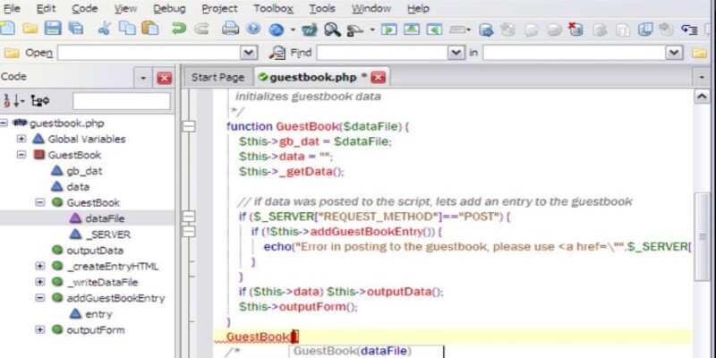Select the _SERVER item in tree
Viewport: 716px width, 358px height.
(107, 234)
